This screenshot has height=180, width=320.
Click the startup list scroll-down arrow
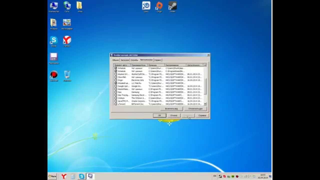point(205,104)
